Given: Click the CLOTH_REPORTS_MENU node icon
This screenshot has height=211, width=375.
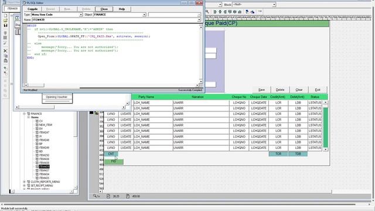Looking at the screenshot, I should 29,182.
